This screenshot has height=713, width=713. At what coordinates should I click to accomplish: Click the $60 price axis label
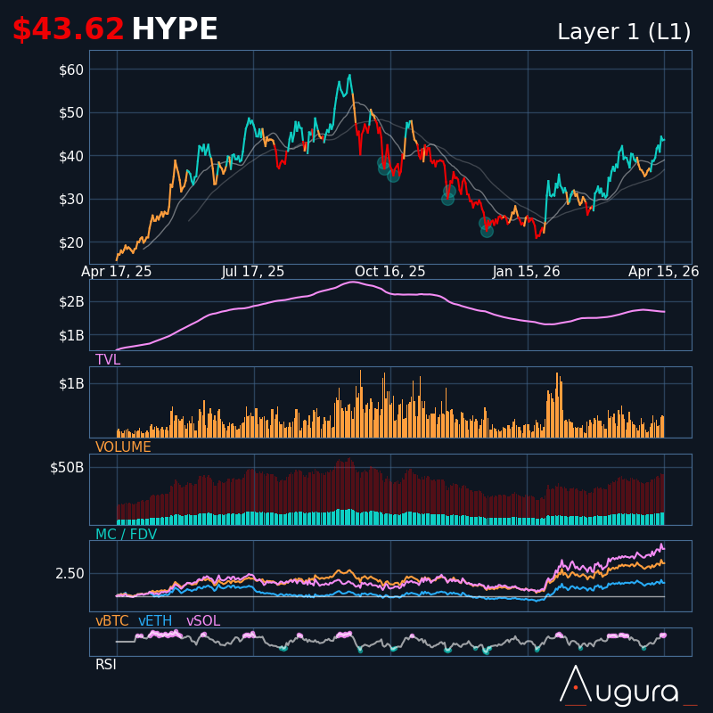[71, 70]
